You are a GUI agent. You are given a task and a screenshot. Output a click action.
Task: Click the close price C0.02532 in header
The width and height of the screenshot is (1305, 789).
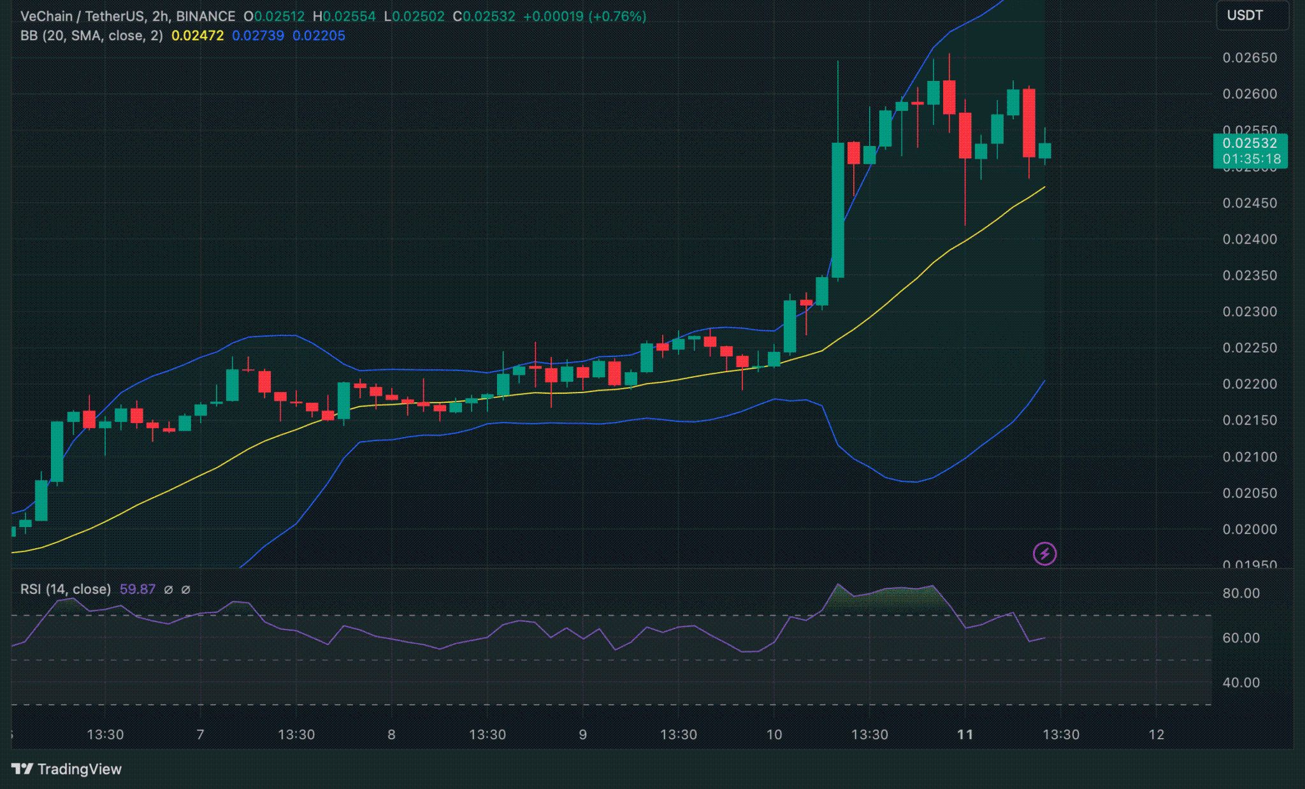[484, 17]
